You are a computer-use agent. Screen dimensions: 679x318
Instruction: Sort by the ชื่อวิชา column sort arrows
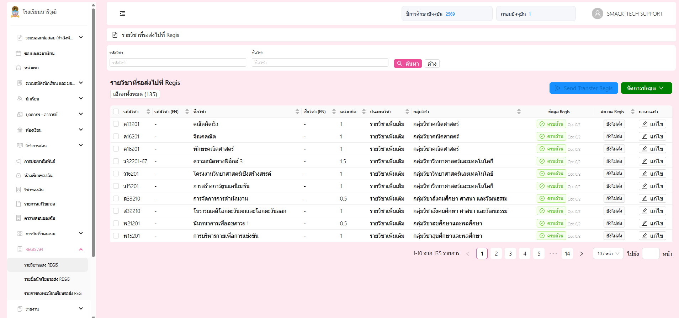point(297,111)
